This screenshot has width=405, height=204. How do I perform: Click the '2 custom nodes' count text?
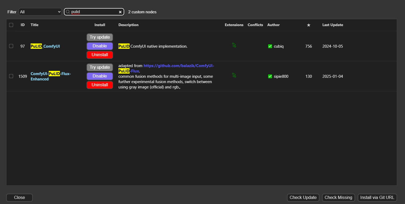(142, 12)
